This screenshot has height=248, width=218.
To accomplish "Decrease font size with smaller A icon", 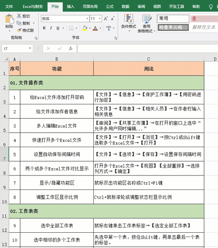I will click(x=112, y=19).
